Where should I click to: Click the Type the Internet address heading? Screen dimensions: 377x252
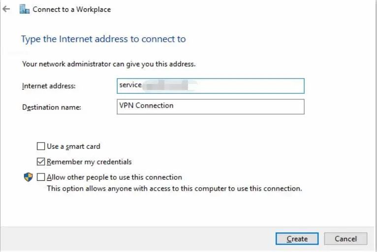pos(103,39)
